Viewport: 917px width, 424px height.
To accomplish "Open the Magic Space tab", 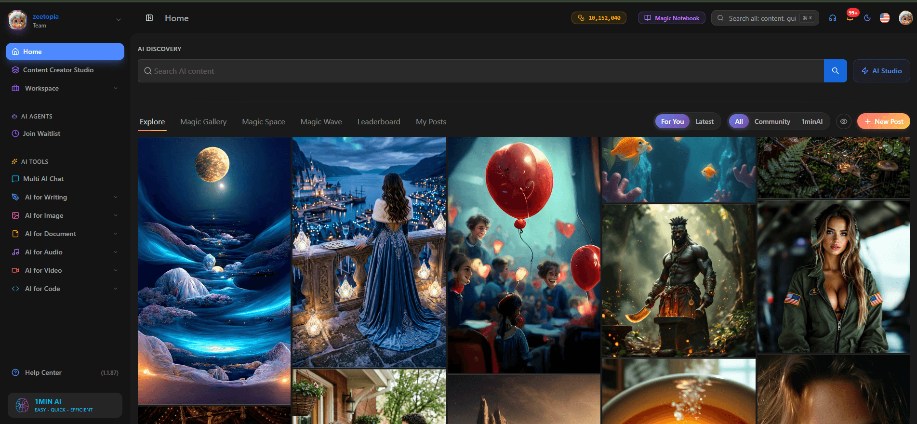I will click(264, 122).
